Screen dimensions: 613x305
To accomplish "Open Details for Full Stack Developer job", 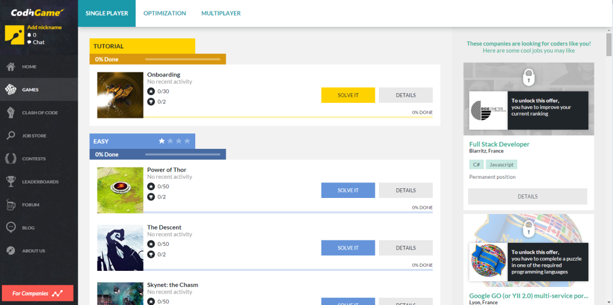I will [528, 196].
